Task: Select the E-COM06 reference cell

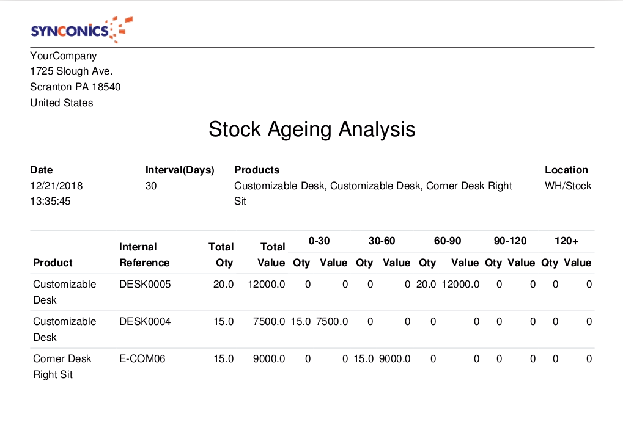Action: [x=142, y=358]
